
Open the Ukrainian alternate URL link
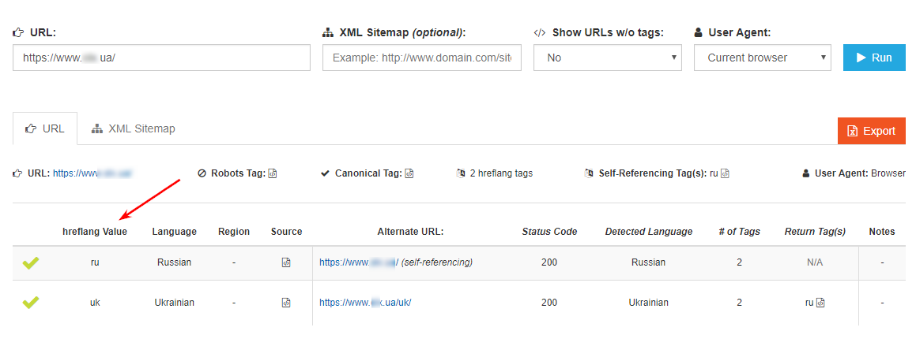[366, 303]
